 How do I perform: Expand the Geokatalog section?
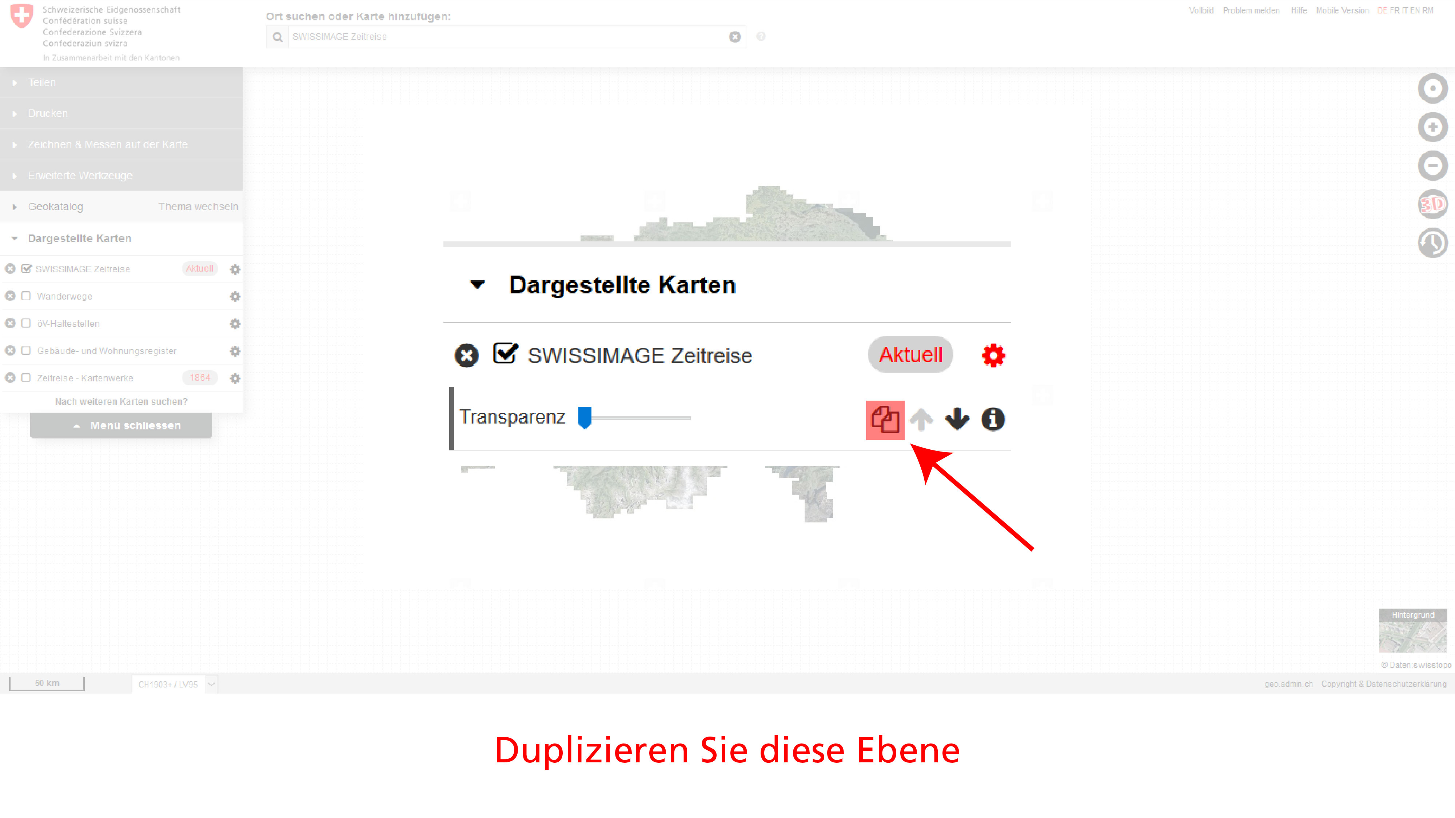55,206
